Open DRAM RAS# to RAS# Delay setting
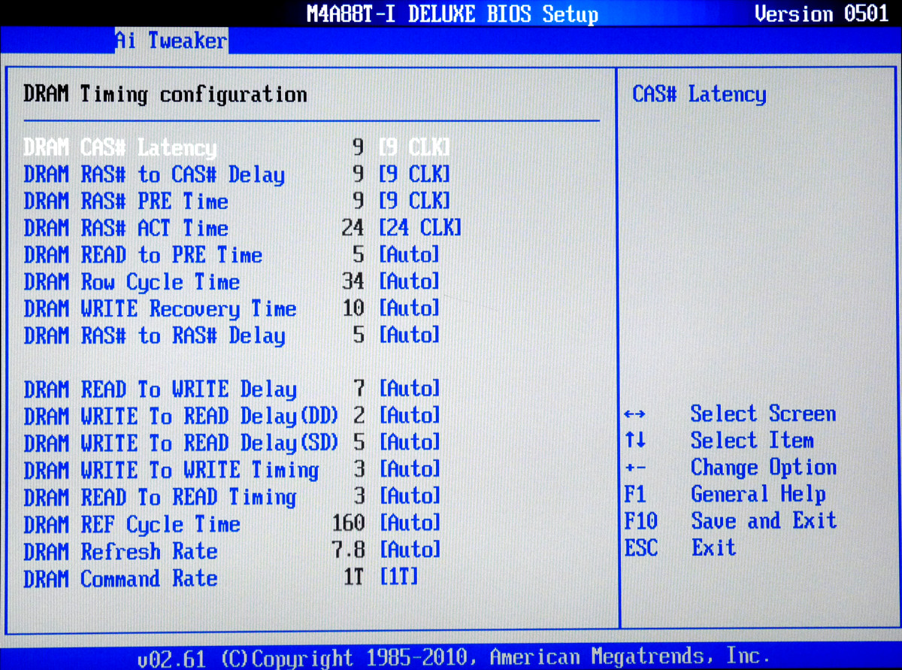 tap(409, 335)
